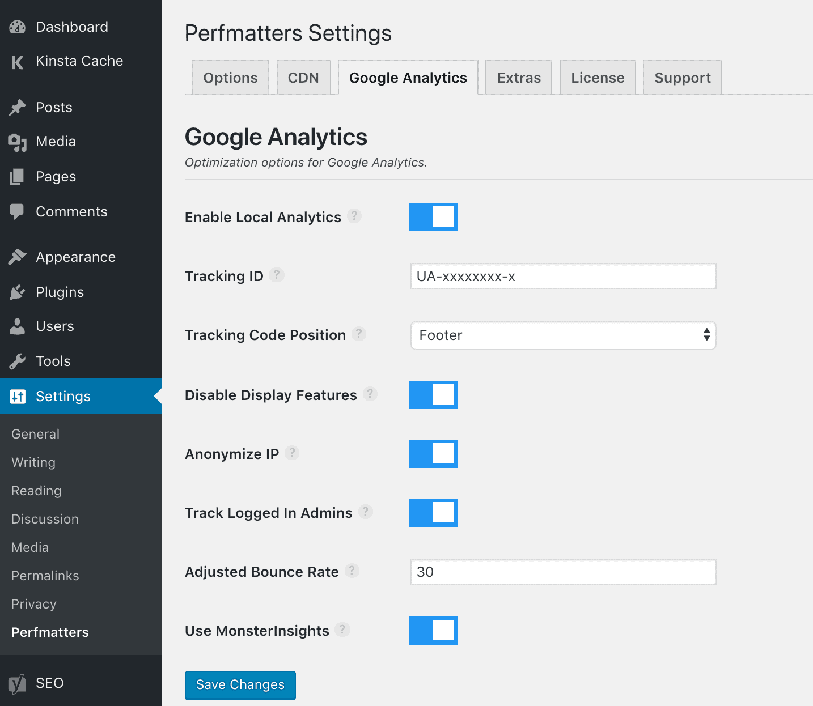The image size is (813, 706).
Task: Open the Tracking Code Position dropdown
Action: pos(563,335)
